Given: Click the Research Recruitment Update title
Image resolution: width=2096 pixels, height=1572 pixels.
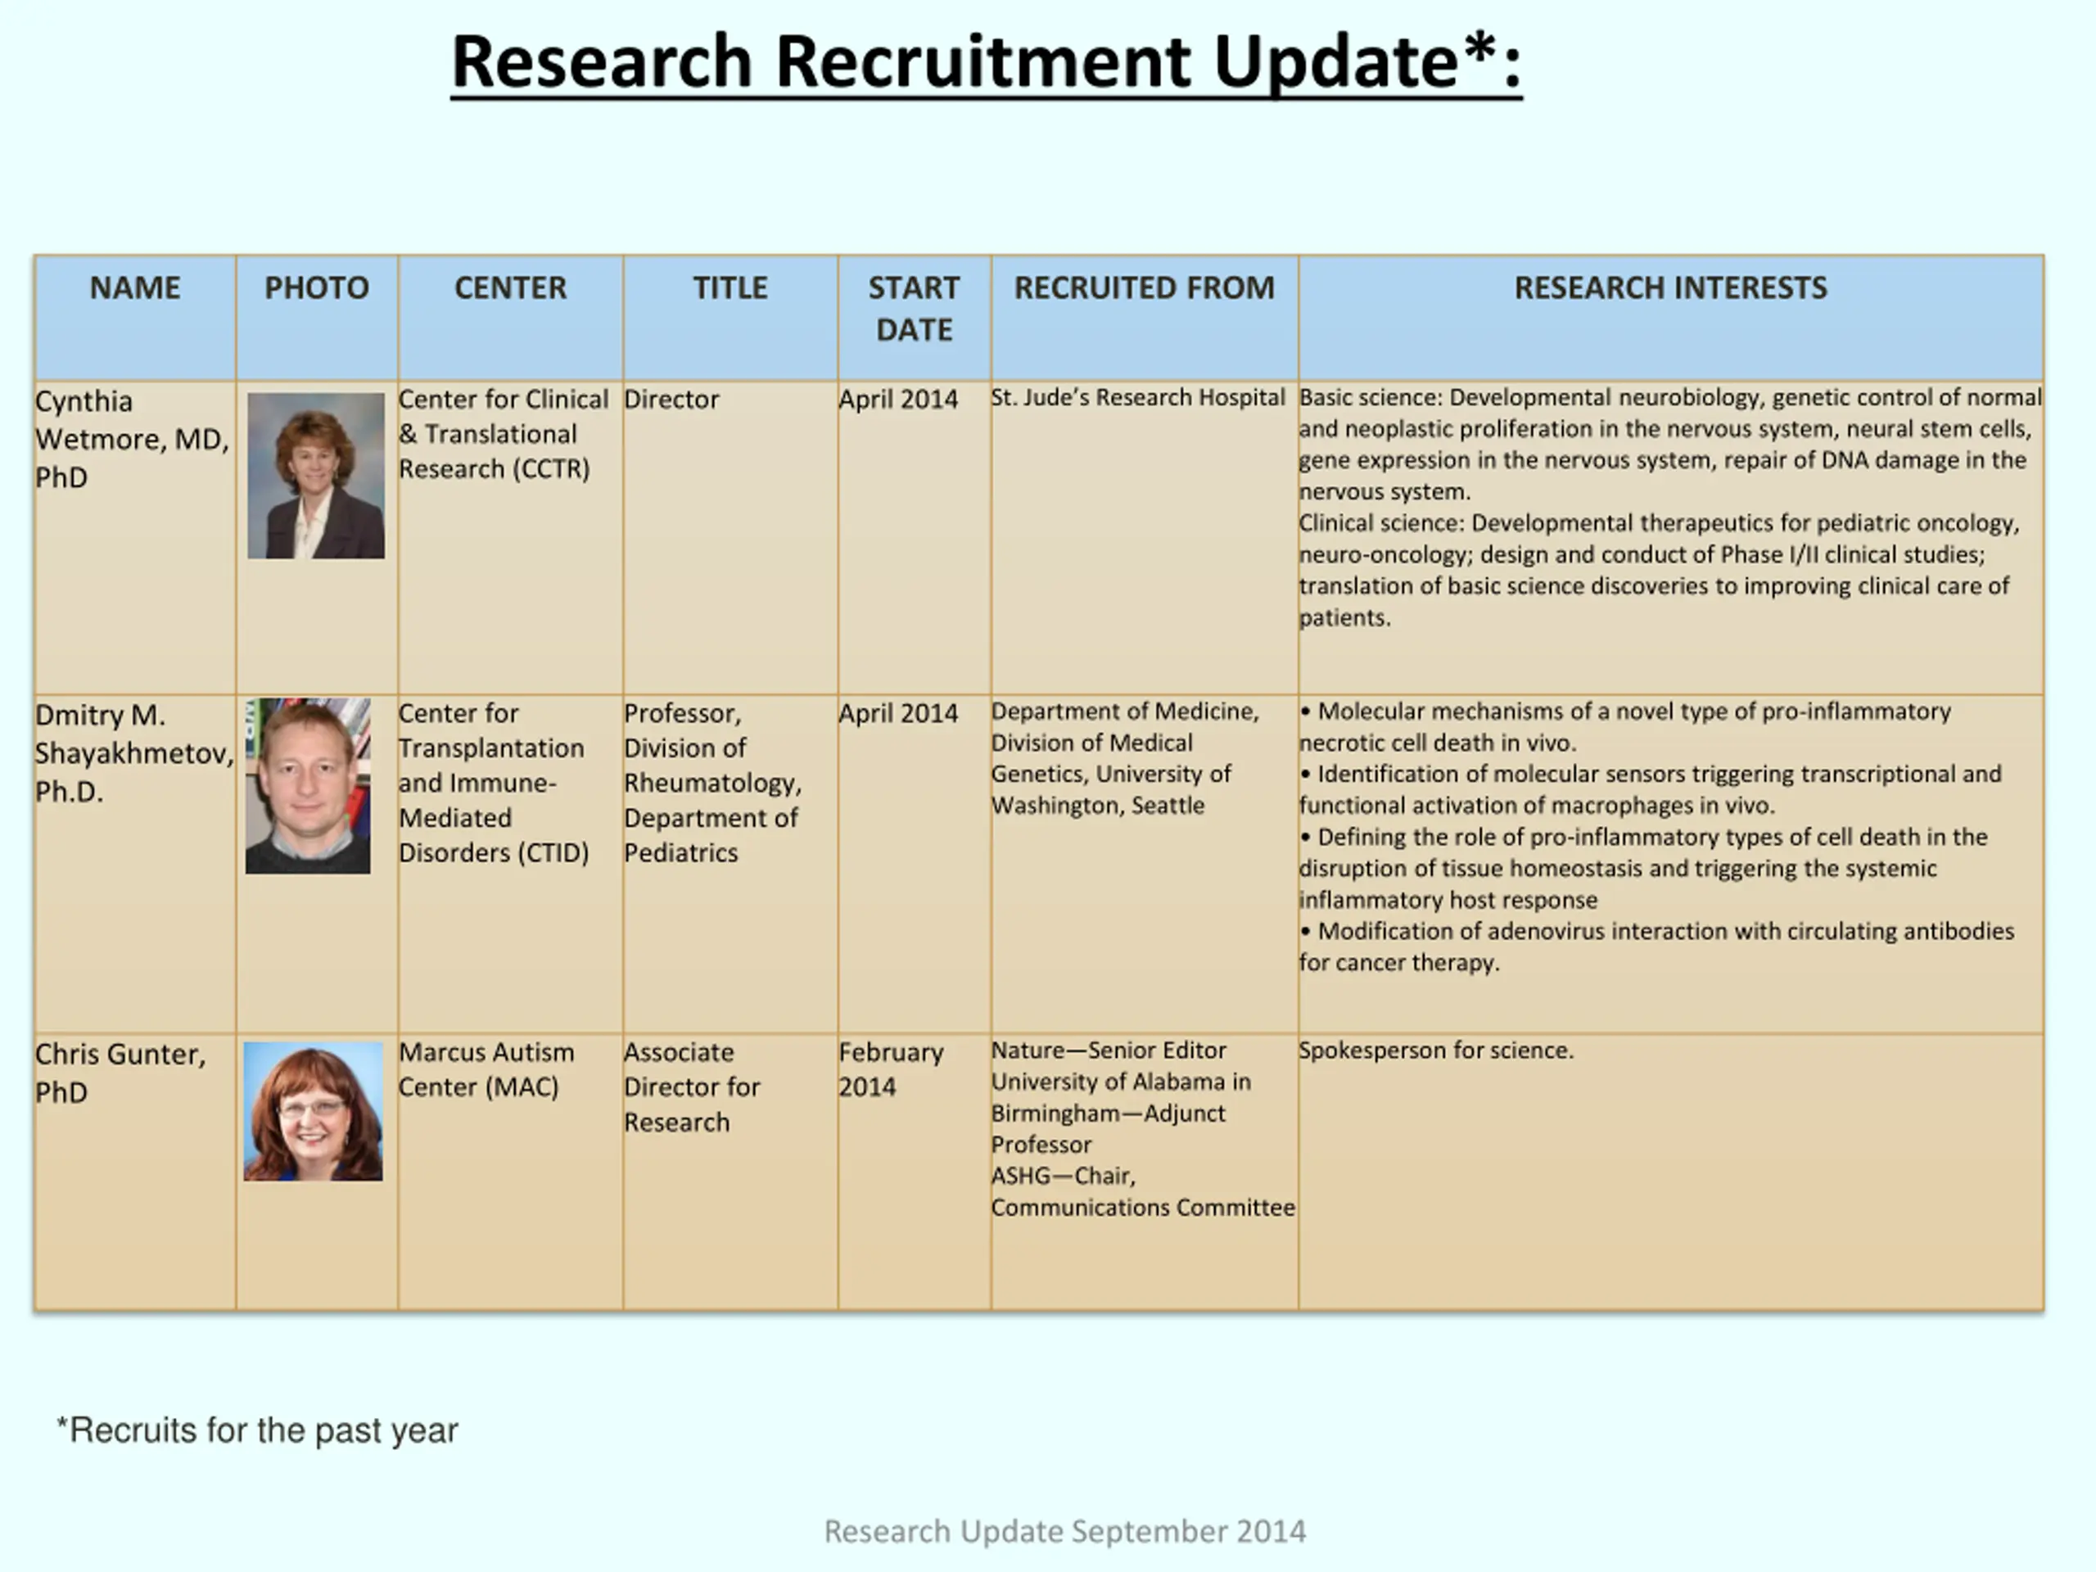Looking at the screenshot, I should tap(986, 62).
